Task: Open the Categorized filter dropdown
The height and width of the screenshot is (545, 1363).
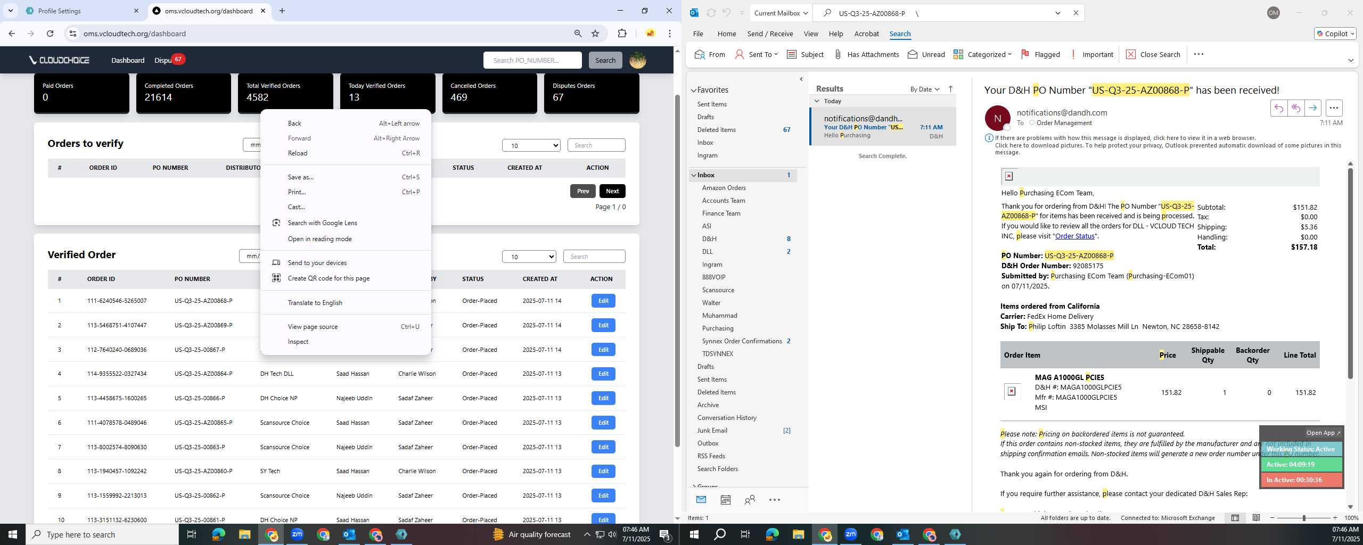Action: click(x=982, y=54)
